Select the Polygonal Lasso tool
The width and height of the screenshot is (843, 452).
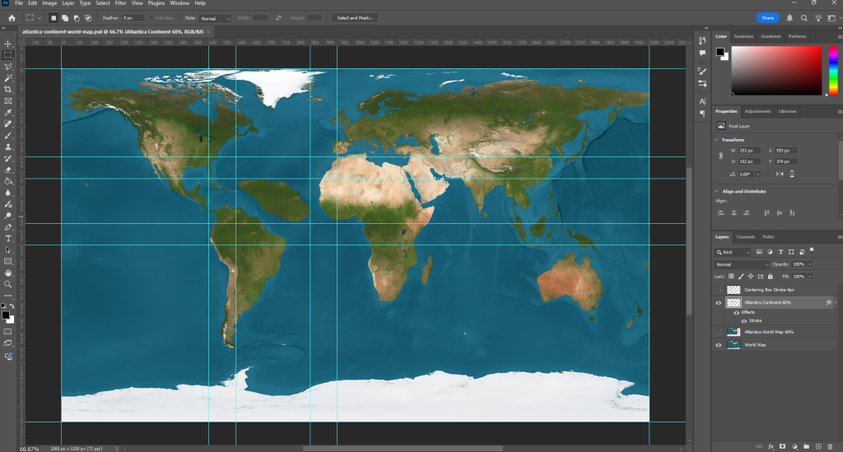pyautogui.click(x=7, y=67)
